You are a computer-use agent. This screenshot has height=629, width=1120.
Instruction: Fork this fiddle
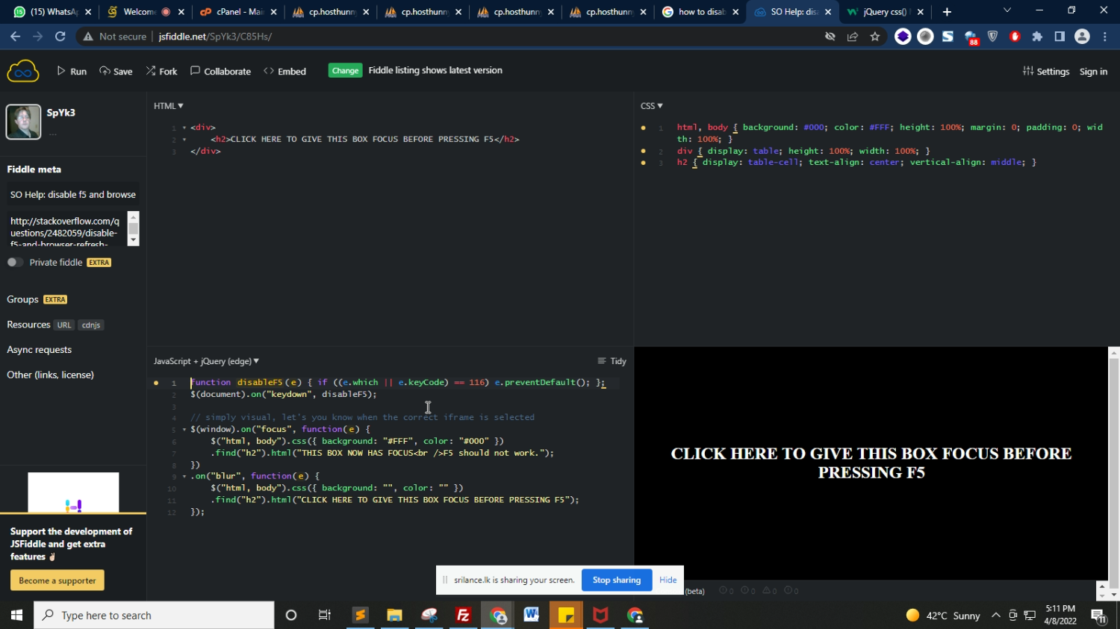pyautogui.click(x=161, y=72)
